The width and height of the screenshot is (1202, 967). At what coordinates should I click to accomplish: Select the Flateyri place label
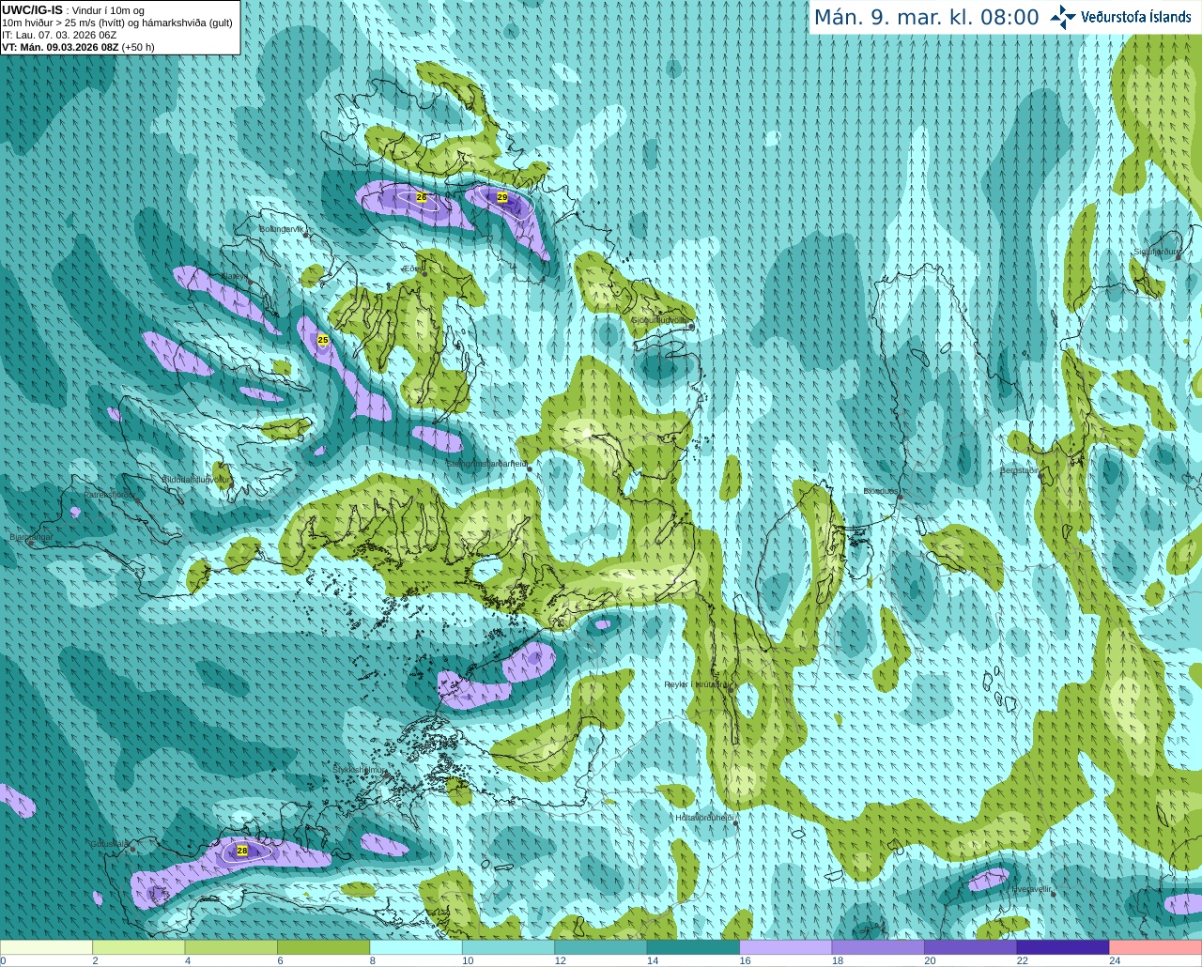pyautogui.click(x=234, y=276)
